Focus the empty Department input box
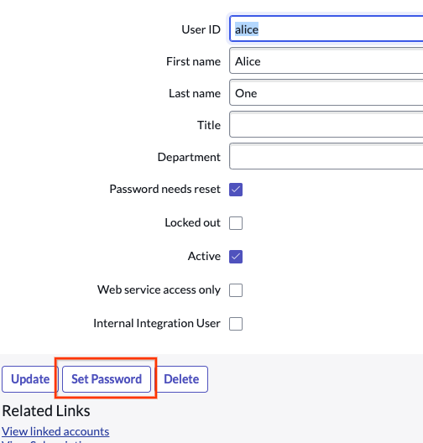This screenshot has width=423, height=443. tap(326, 157)
